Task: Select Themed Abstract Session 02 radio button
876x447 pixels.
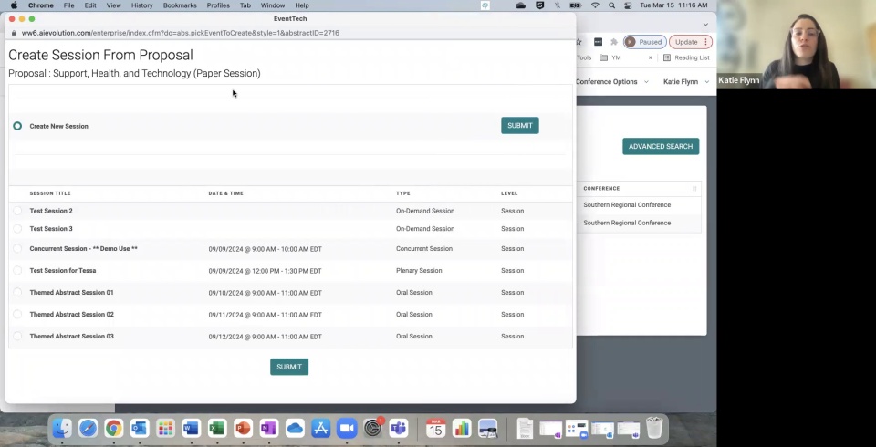Action: 17,314
